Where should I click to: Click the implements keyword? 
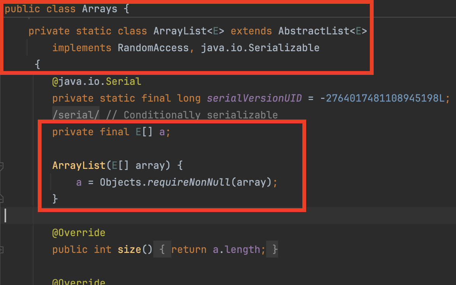pos(82,48)
